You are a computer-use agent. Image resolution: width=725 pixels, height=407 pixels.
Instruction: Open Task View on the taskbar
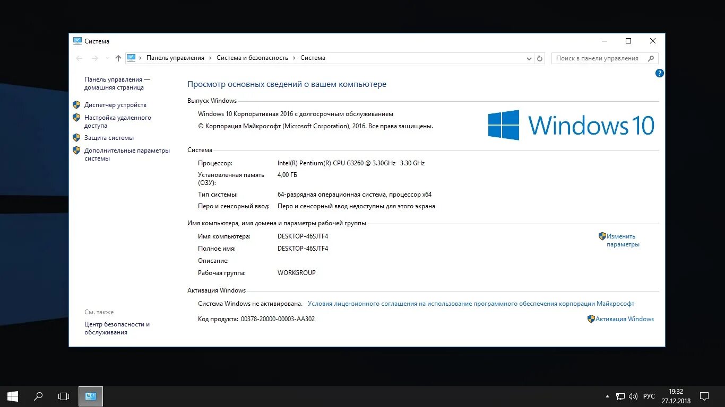(x=64, y=396)
